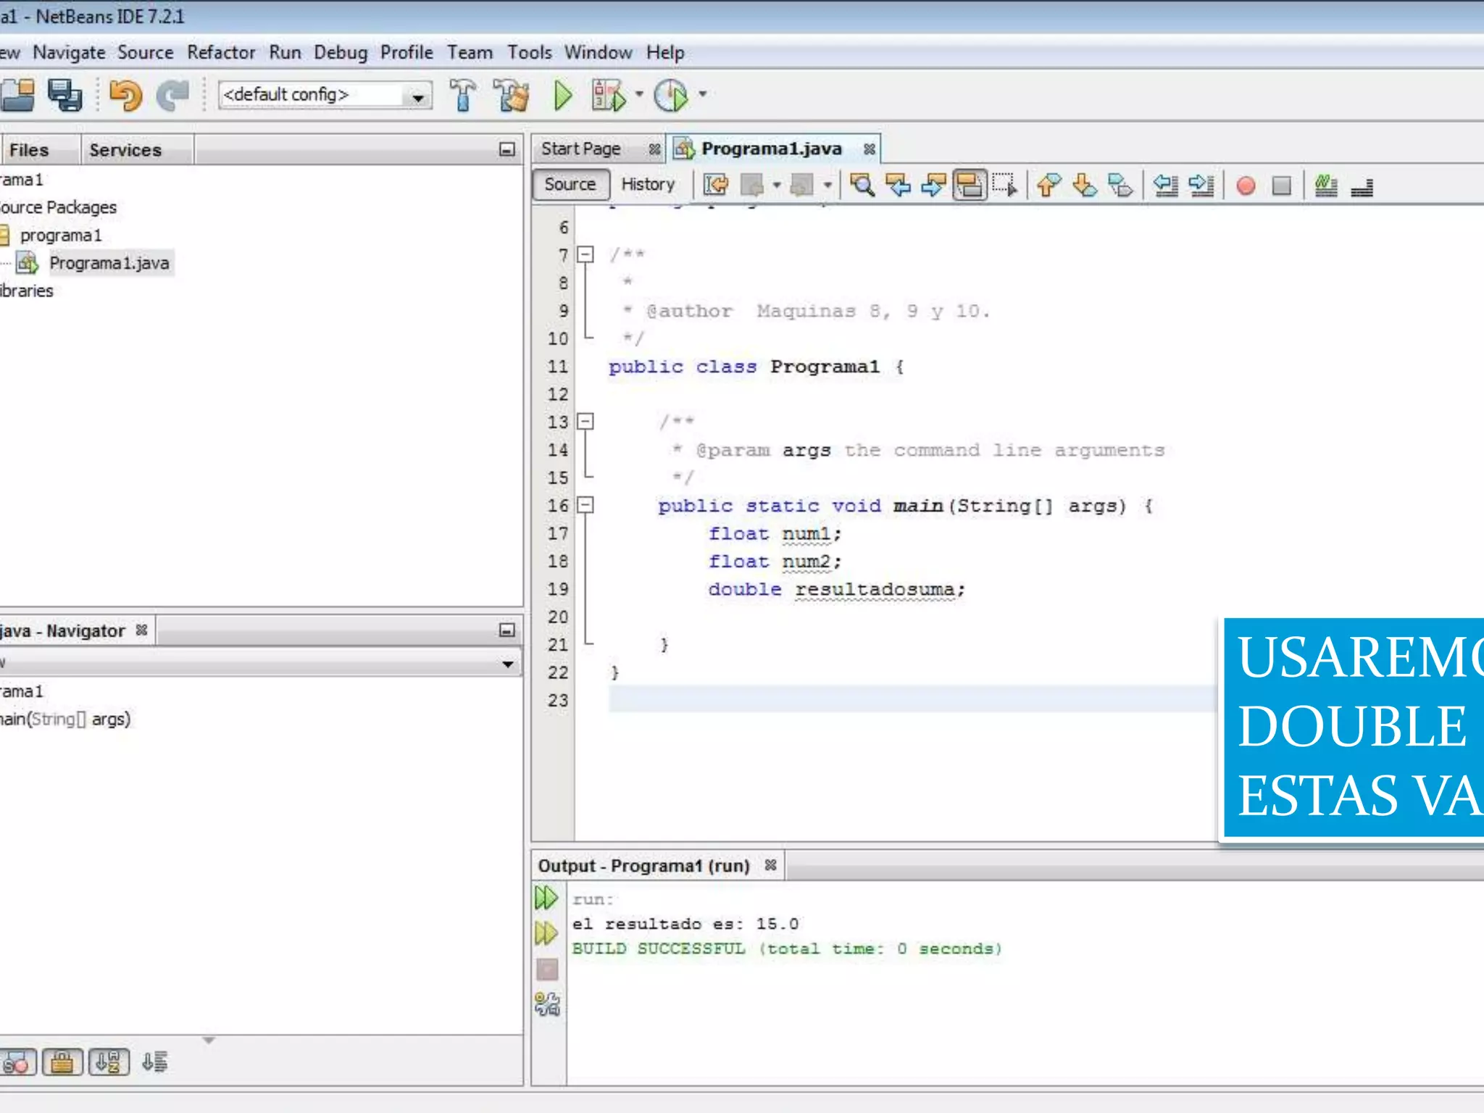Click the green Run Project icon
Screen dimensions: 1484x1113
click(x=562, y=95)
